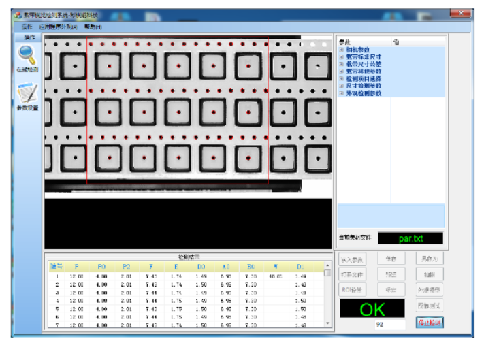Click the 编号 column header
484x343 pixels.
tap(57, 267)
